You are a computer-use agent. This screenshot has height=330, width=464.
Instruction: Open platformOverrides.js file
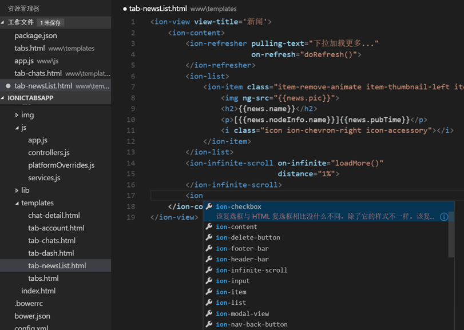(x=55, y=165)
